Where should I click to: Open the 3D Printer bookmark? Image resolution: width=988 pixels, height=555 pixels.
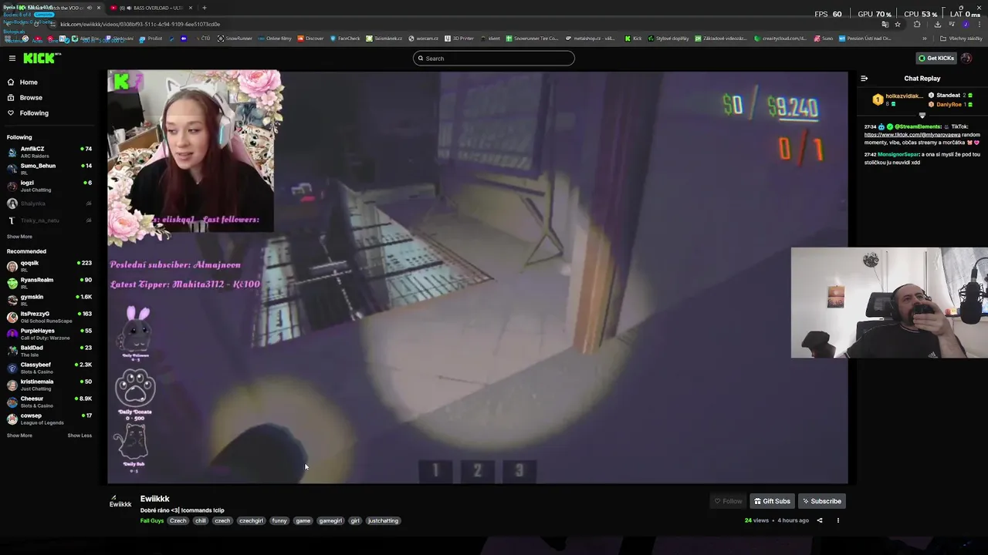click(x=458, y=38)
